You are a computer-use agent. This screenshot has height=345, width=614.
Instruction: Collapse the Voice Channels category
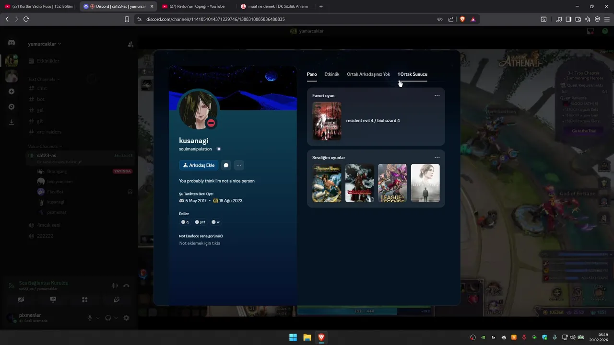coord(45,146)
